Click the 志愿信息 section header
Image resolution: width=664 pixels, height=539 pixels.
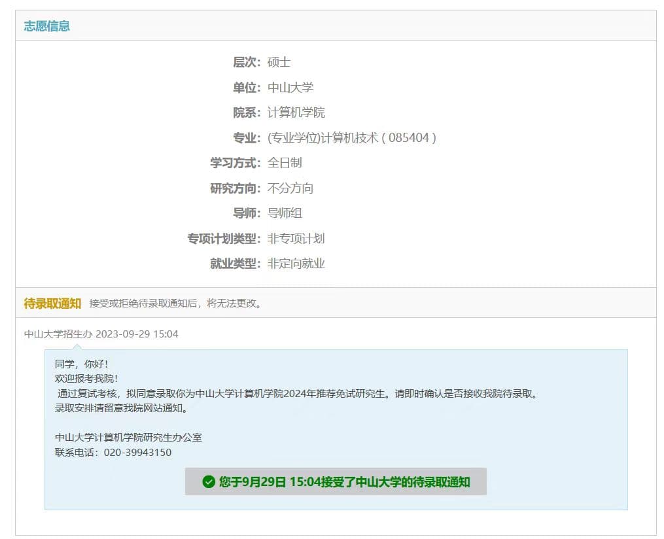46,26
